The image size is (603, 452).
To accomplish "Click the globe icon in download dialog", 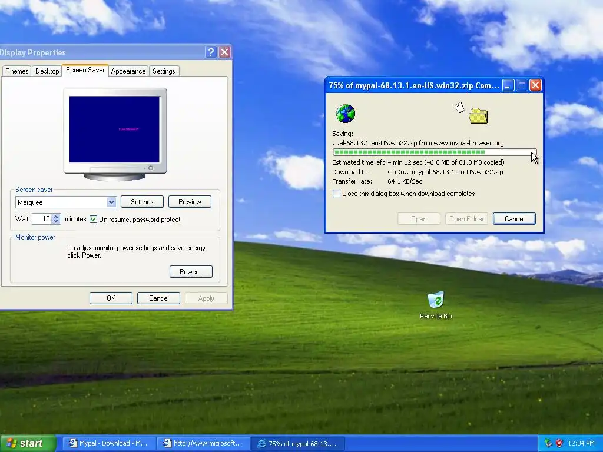I will coord(345,114).
